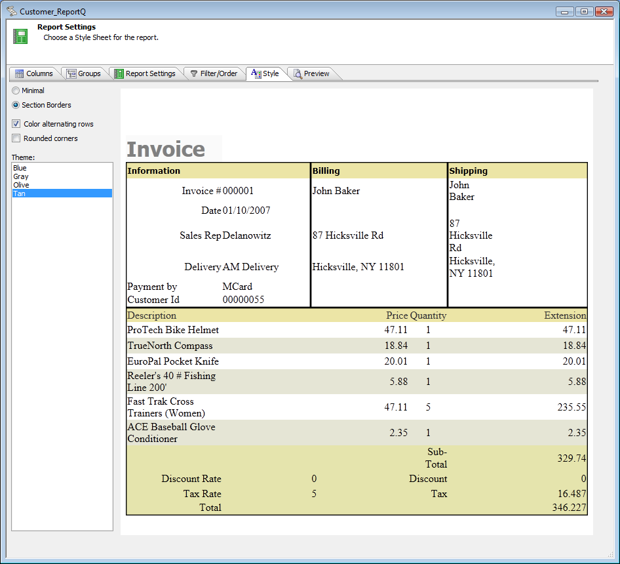The height and width of the screenshot is (564, 620).
Task: Minimize the Customer_ReportQ window
Action: pyautogui.click(x=565, y=12)
